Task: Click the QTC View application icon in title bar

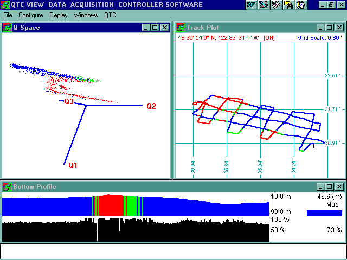Action: click(x=5, y=5)
